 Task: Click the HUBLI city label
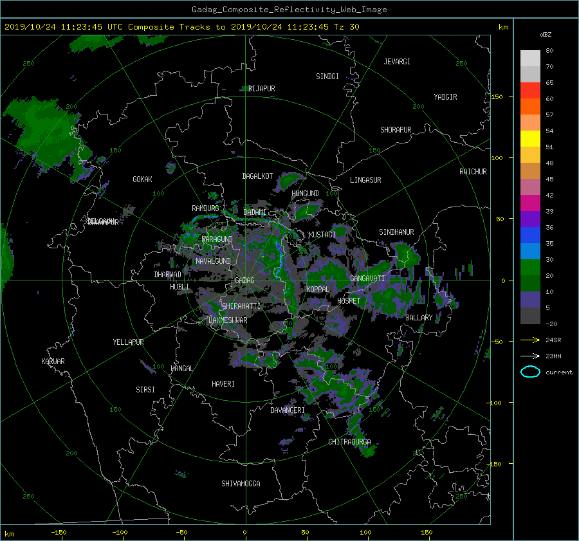(x=179, y=287)
